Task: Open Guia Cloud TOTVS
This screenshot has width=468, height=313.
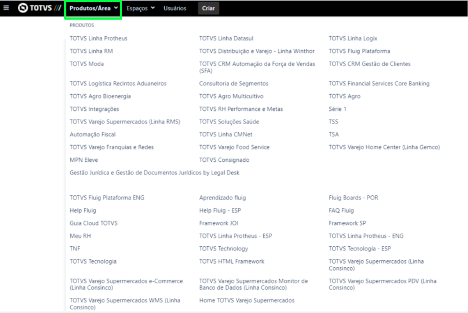Action: 94,223
